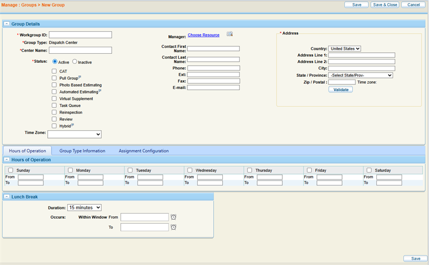Open the Time Zone dropdown
429x265 pixels.
[x=74, y=134]
